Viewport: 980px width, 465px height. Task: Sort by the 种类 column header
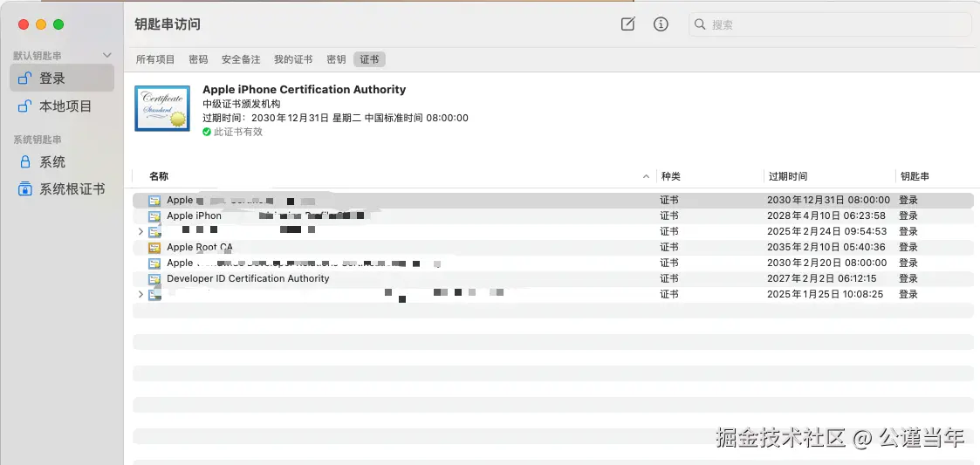click(670, 177)
